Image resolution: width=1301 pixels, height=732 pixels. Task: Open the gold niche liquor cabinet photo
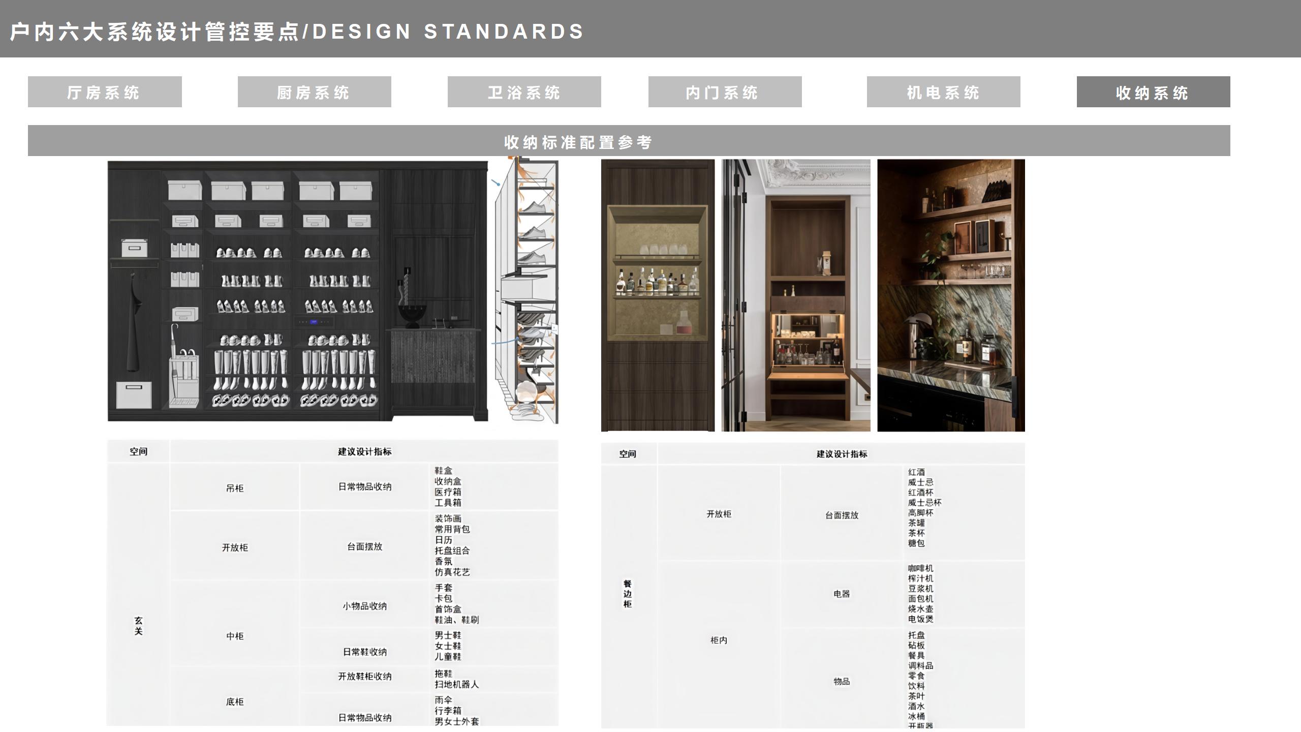[658, 295]
